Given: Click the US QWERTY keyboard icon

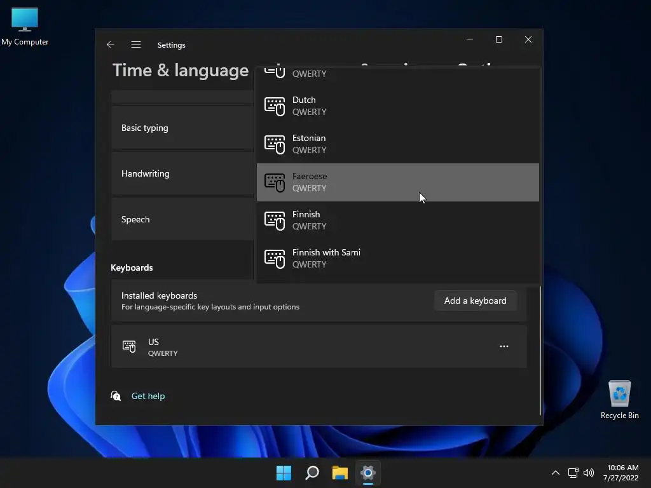Looking at the screenshot, I should 129,346.
